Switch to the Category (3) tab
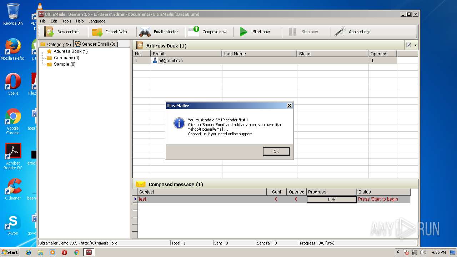The image size is (457, 257). tap(56, 44)
